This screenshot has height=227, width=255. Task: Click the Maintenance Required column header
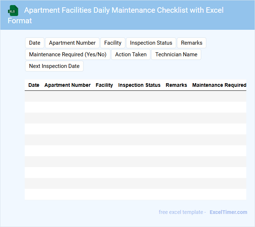pos(219,85)
